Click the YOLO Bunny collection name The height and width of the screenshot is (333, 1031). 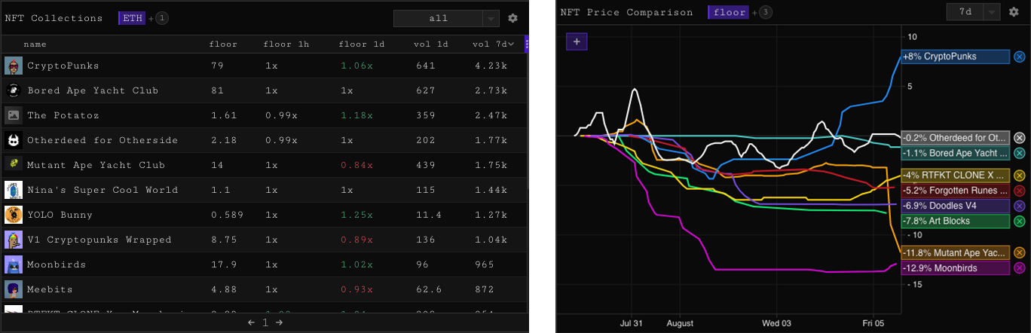tap(60, 215)
